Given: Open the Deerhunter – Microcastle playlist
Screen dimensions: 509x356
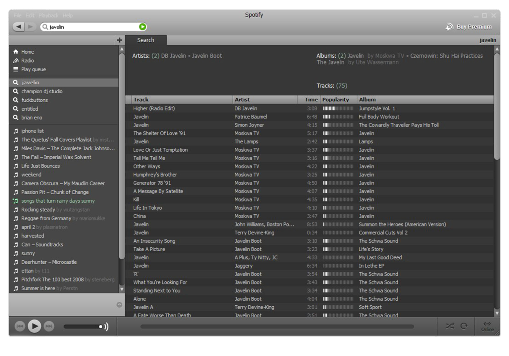Looking at the screenshot, I should point(49,262).
